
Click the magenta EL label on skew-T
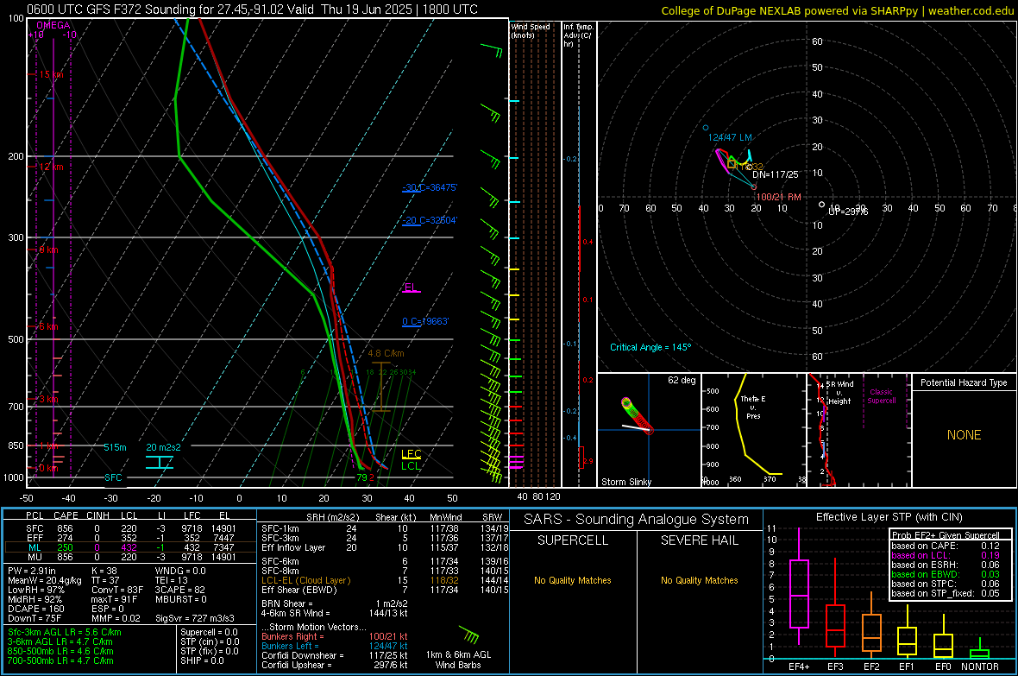[x=411, y=287]
